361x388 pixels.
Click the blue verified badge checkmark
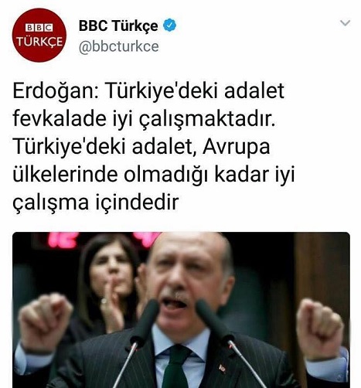170,26
